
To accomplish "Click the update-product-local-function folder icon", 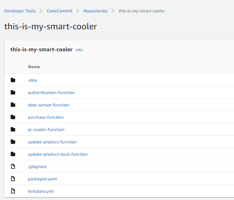I will coord(13,154).
